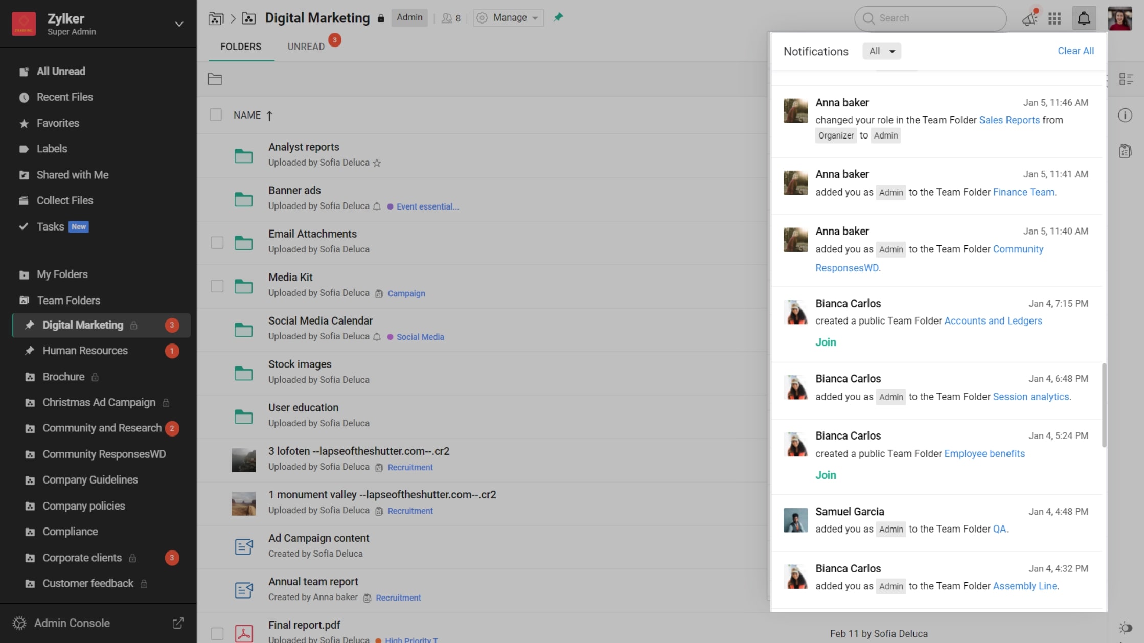
Task: Open Shared with Me
Action: [x=73, y=175]
